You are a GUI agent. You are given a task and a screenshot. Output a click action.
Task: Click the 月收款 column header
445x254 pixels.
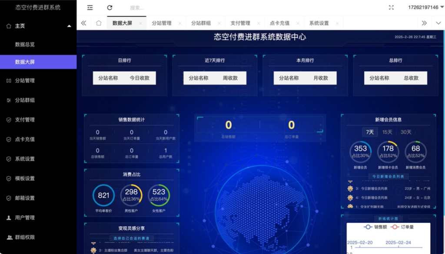321,78
